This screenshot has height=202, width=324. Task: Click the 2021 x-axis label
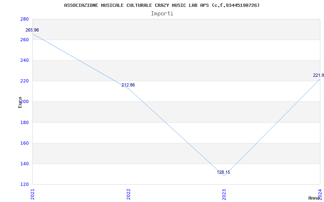[33, 194]
